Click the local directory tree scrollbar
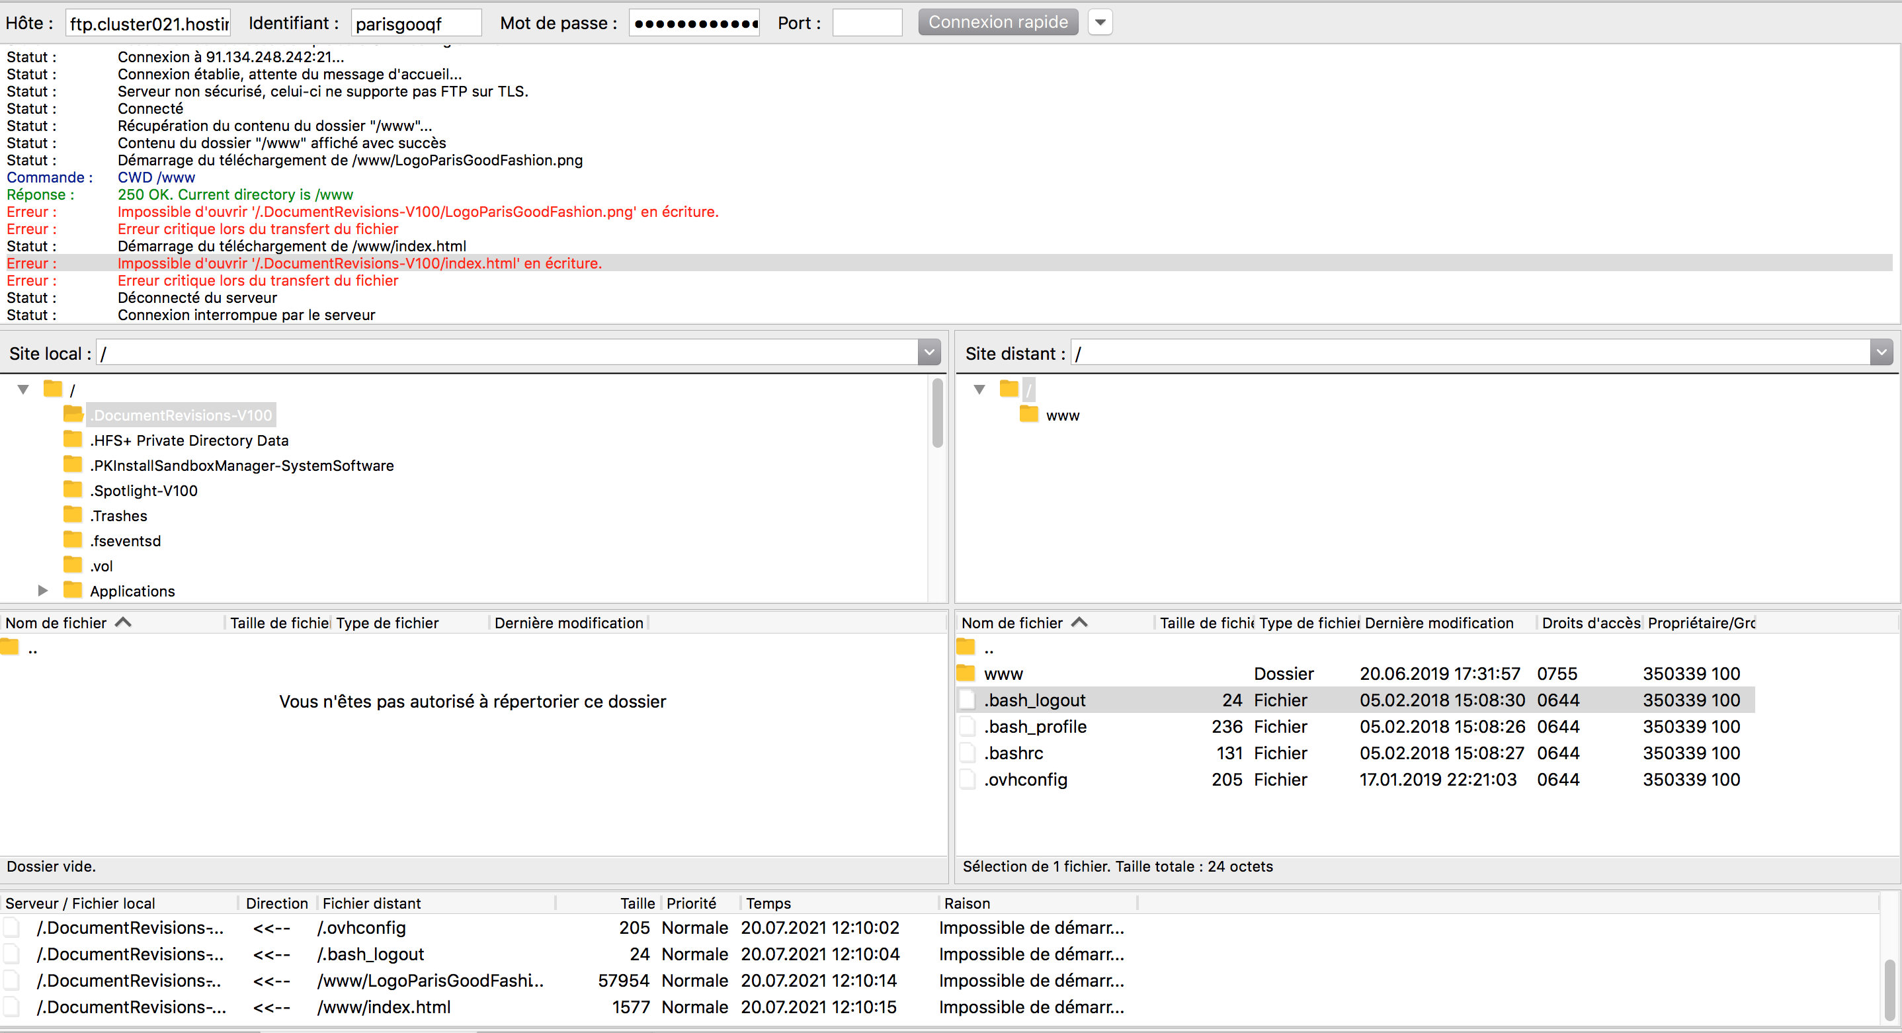The image size is (1902, 1033). click(x=937, y=413)
